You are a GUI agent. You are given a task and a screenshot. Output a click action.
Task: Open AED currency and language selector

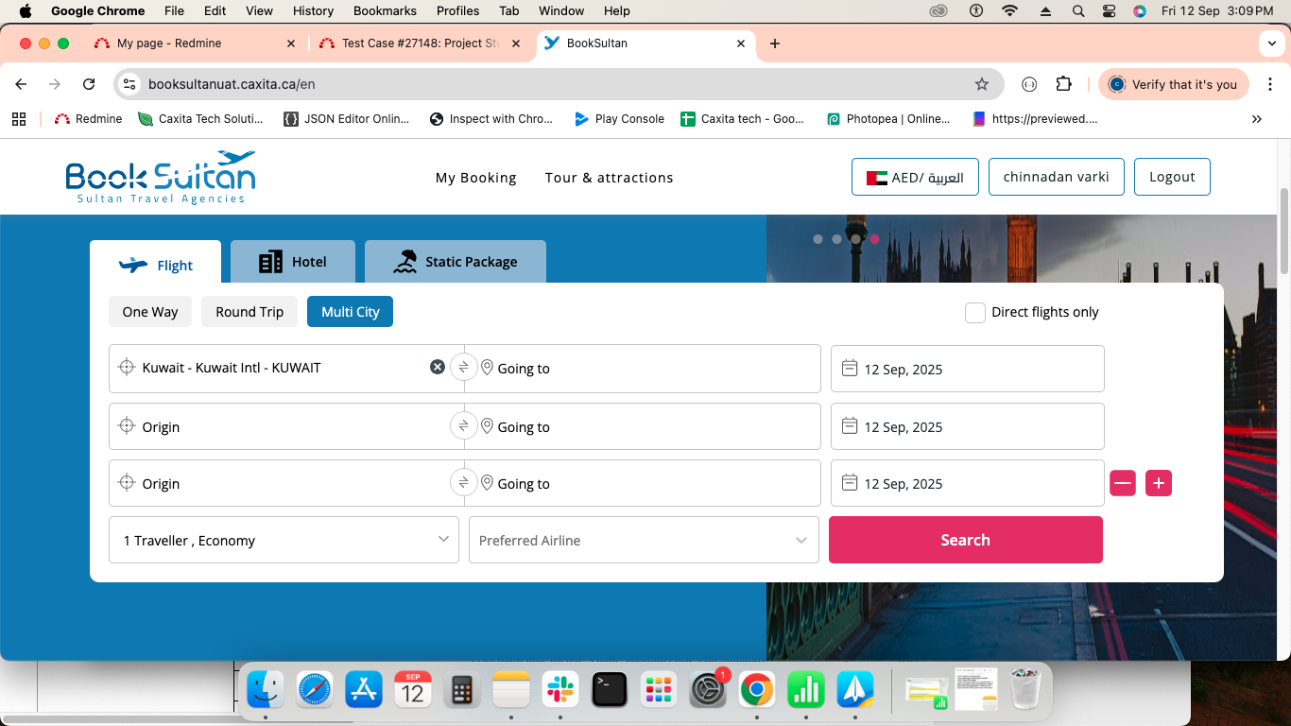point(915,177)
